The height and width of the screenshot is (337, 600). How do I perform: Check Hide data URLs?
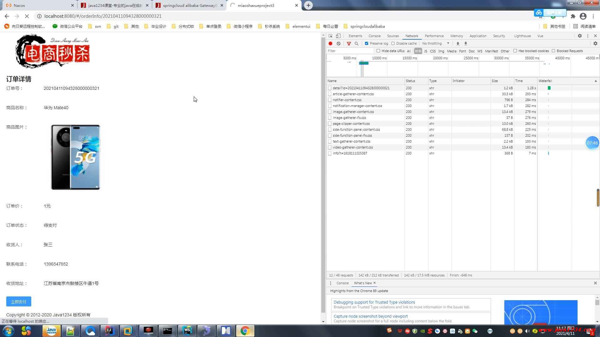[x=378, y=51]
